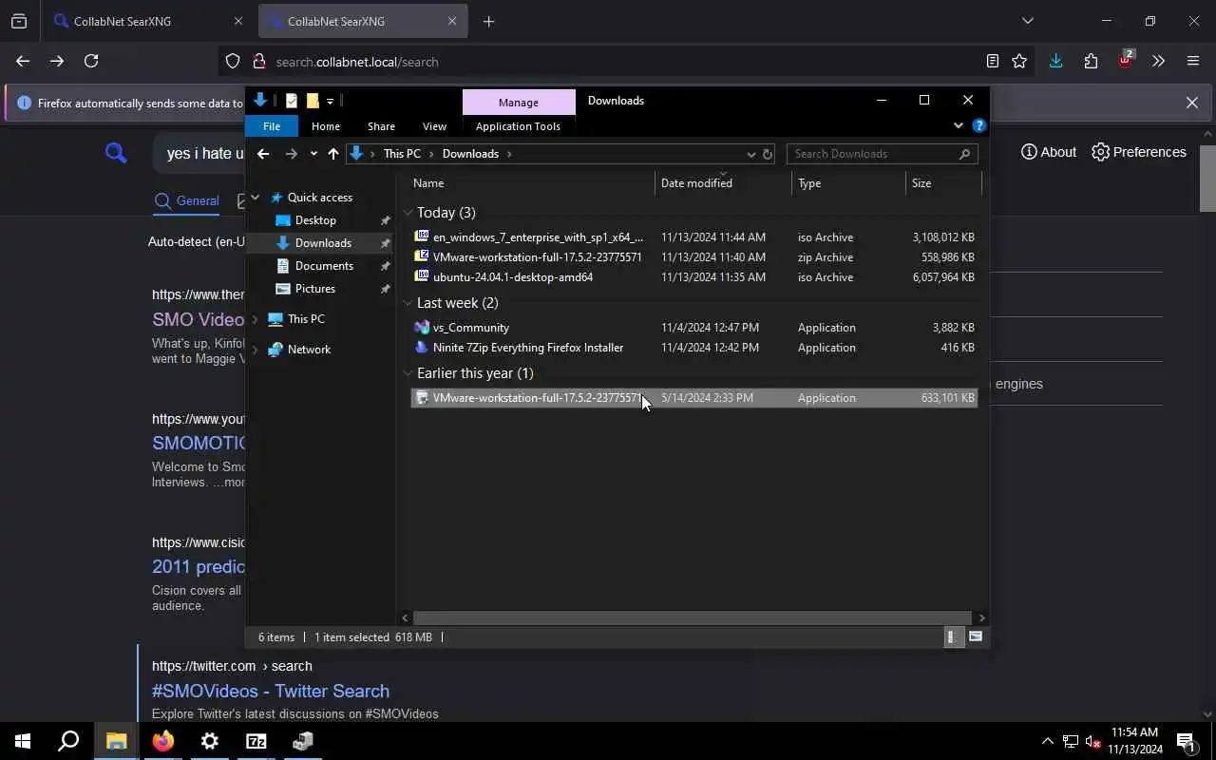The image size is (1216, 760).
Task: Click the horizontal scrollbar in the file list
Action: point(693,617)
